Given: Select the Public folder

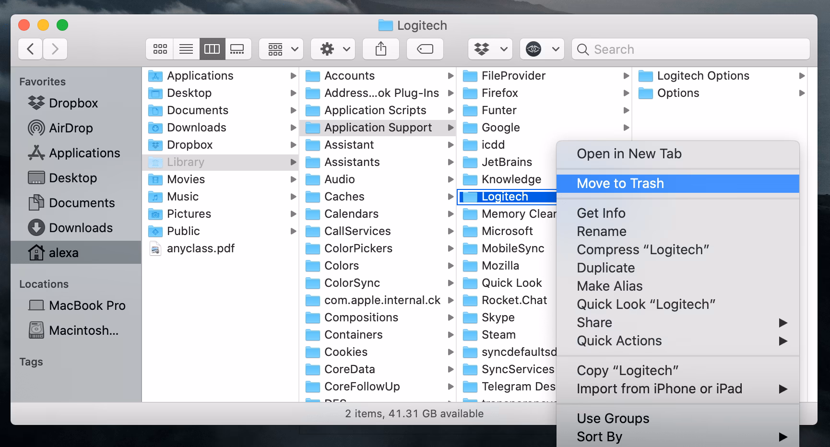Looking at the screenshot, I should pyautogui.click(x=220, y=231).
